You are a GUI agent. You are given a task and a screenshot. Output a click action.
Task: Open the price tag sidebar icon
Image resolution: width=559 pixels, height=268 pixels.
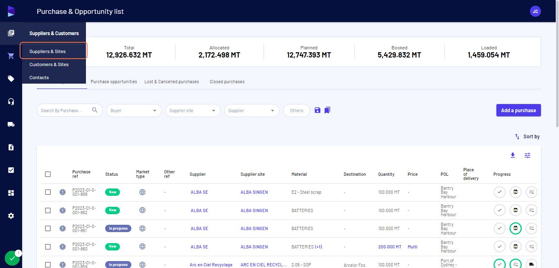click(x=11, y=79)
